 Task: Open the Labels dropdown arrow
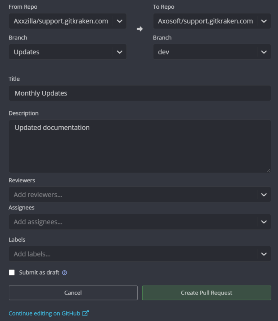click(264, 254)
